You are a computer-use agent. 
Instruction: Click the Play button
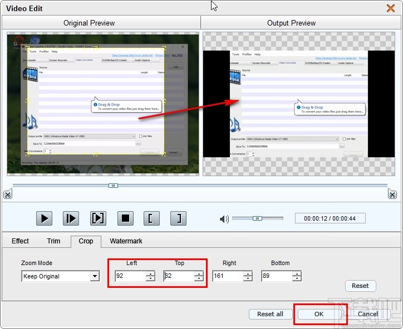click(44, 218)
